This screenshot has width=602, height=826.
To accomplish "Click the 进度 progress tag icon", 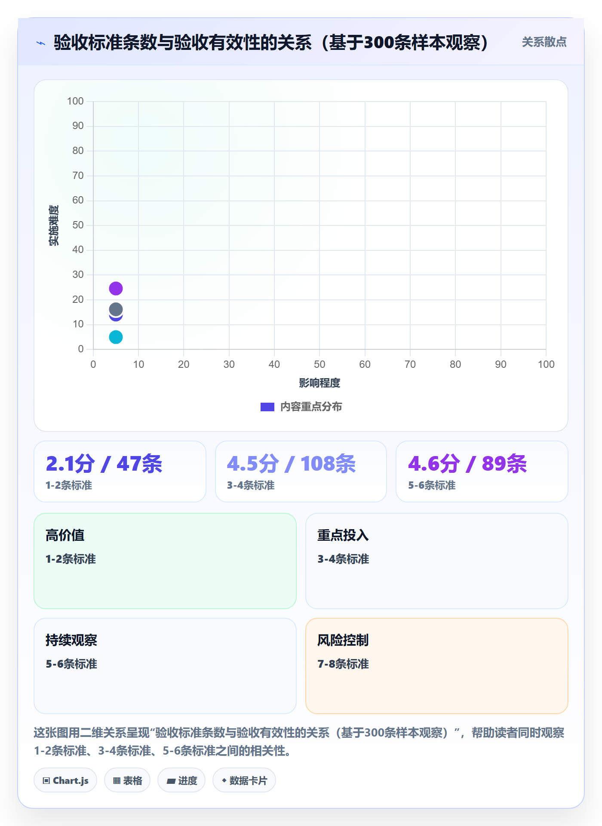I will (x=171, y=781).
